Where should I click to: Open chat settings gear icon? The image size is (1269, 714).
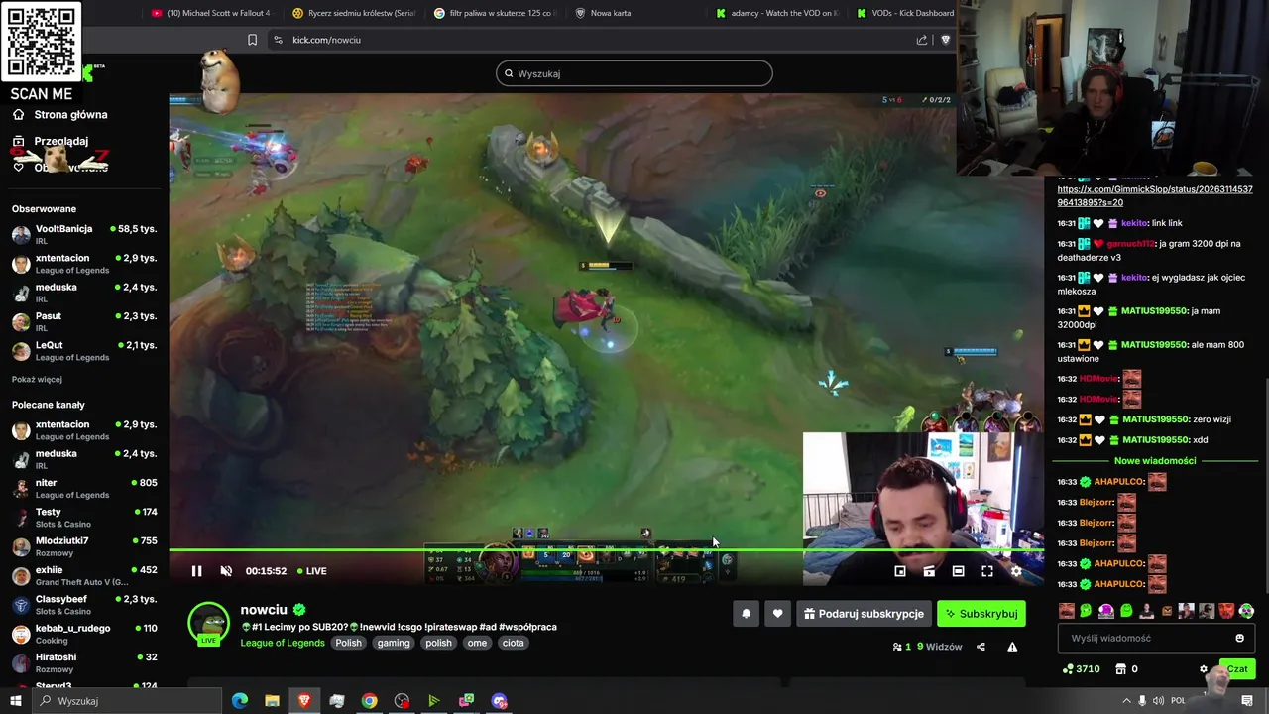point(1204,669)
